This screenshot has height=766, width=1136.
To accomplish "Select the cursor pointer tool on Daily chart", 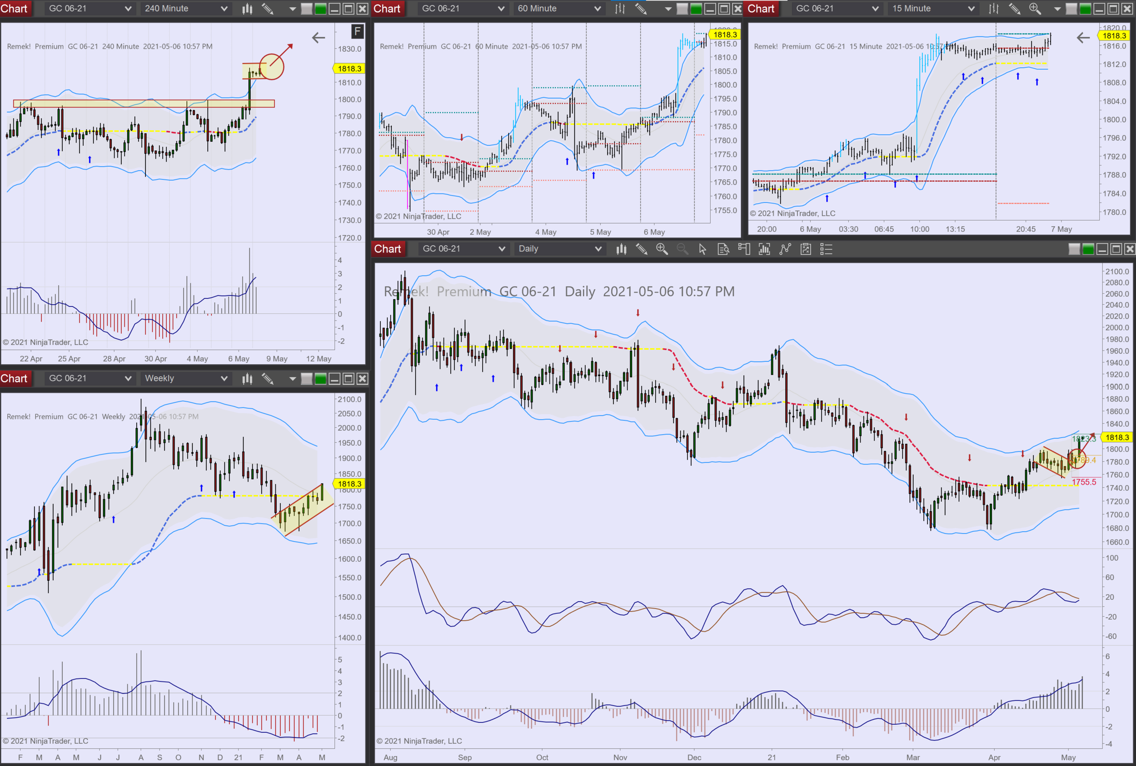I will 703,249.
